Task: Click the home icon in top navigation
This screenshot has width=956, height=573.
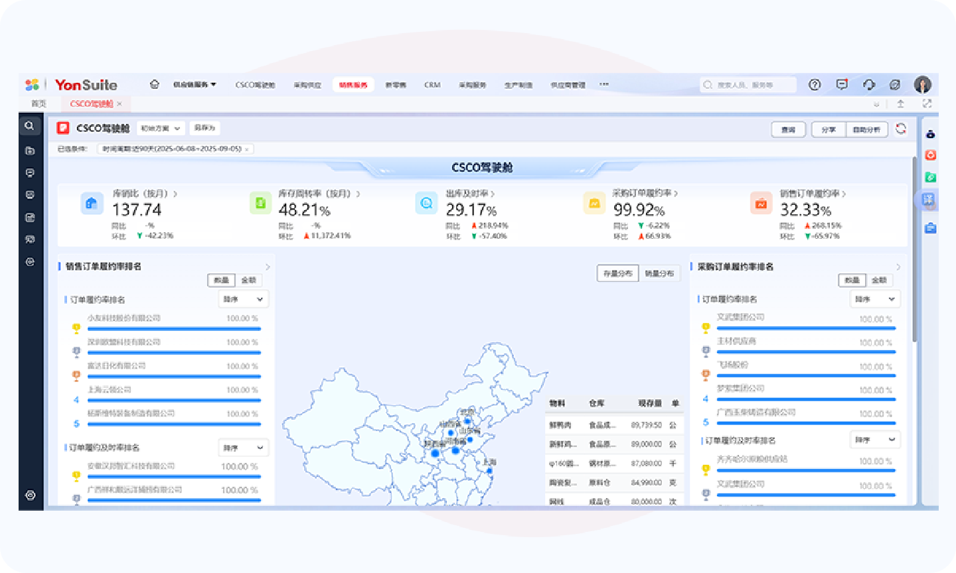Action: click(155, 84)
